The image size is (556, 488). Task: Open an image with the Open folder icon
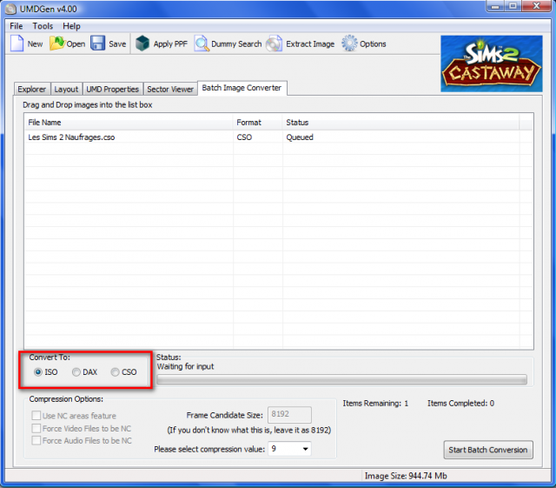pos(56,43)
